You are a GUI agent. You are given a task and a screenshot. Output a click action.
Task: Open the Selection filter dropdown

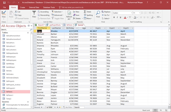[57, 12]
